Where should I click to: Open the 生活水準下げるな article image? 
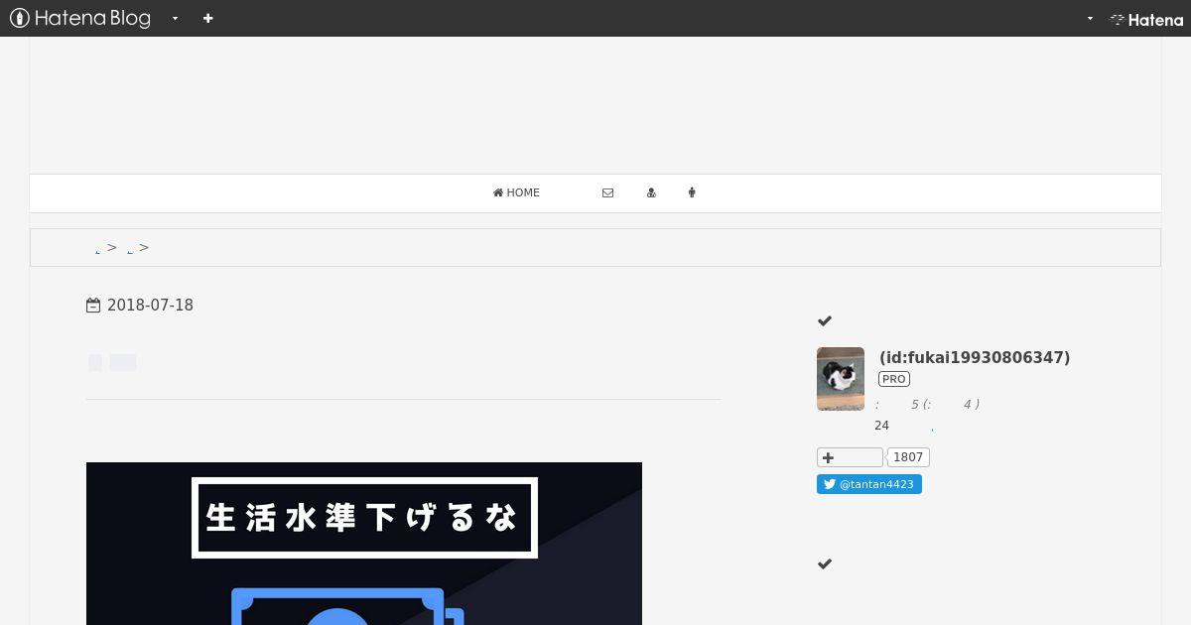364,544
